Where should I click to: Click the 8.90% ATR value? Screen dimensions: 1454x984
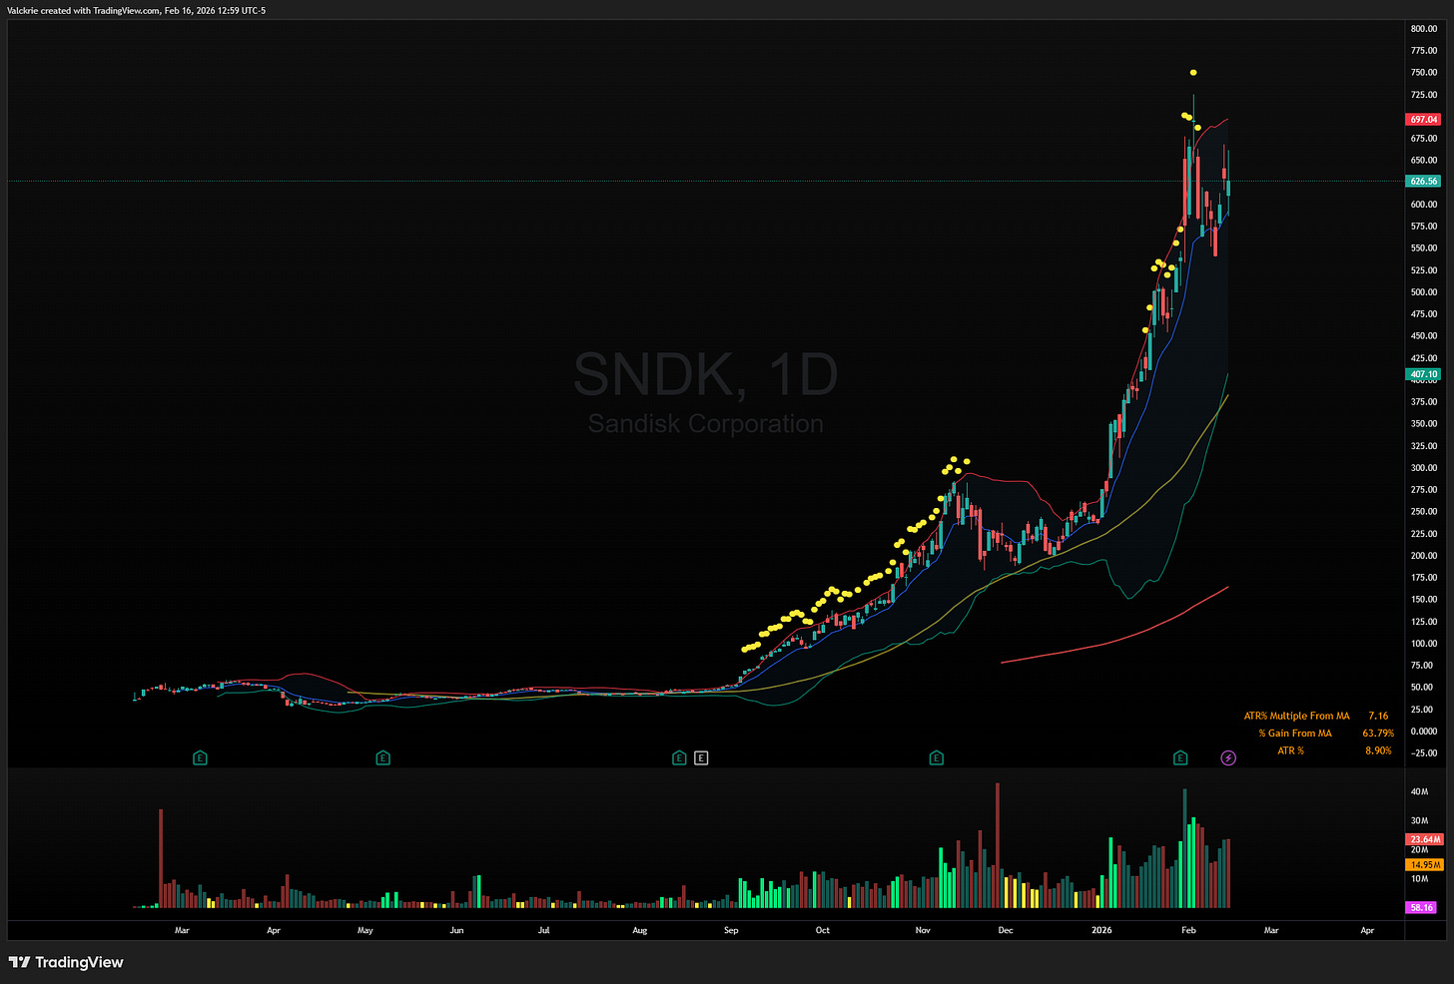point(1378,750)
